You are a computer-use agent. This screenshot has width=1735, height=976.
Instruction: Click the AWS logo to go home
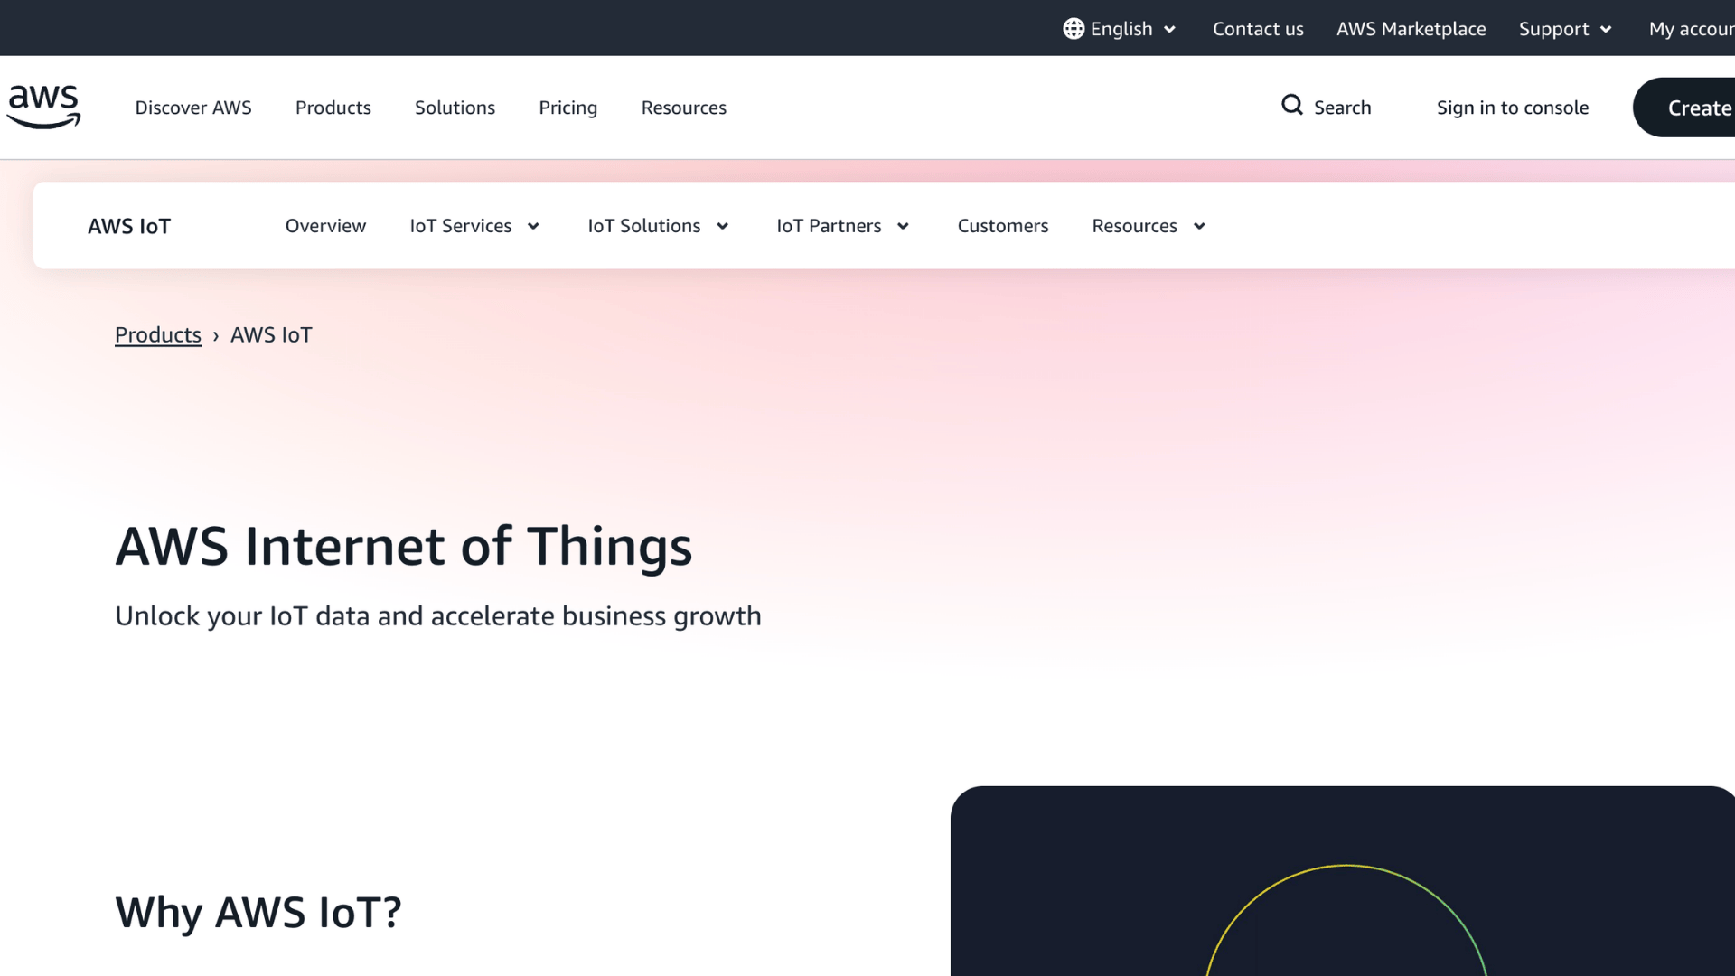coord(42,106)
